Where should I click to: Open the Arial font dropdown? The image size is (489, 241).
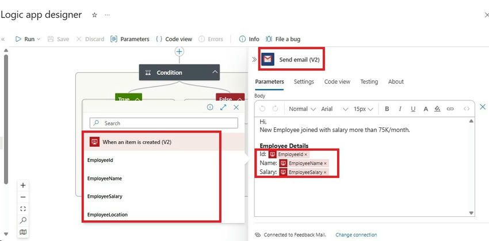(x=334, y=109)
